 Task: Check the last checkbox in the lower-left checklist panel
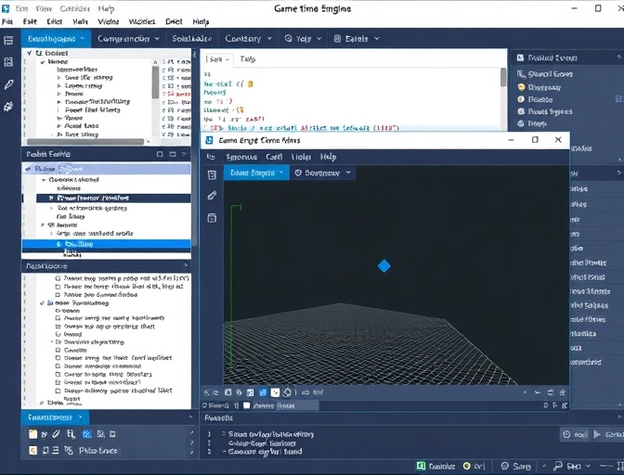click(58, 392)
